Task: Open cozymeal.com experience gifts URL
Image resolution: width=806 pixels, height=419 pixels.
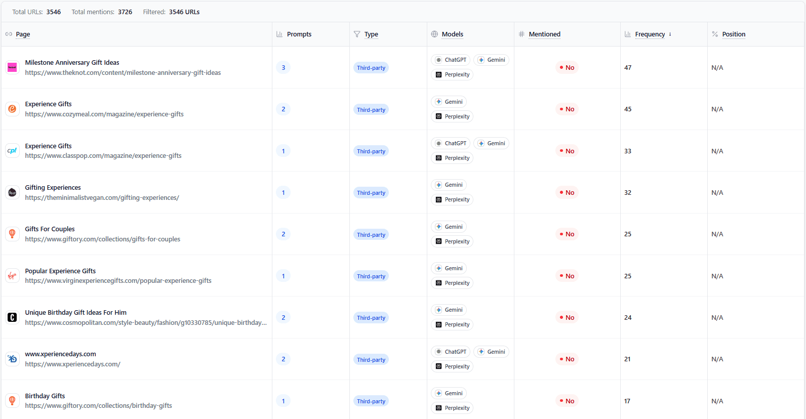Action: click(x=104, y=114)
